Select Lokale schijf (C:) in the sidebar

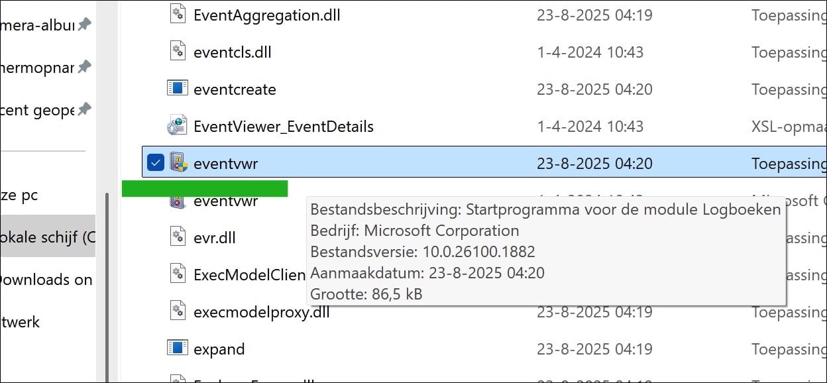(x=48, y=237)
